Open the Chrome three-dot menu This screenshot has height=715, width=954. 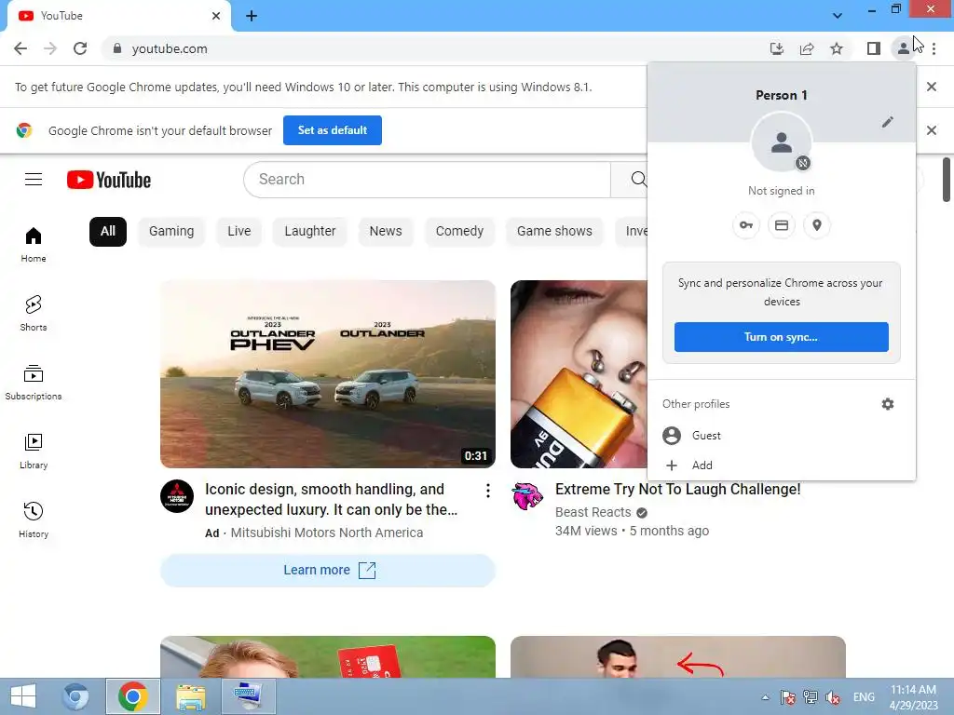[x=934, y=48]
